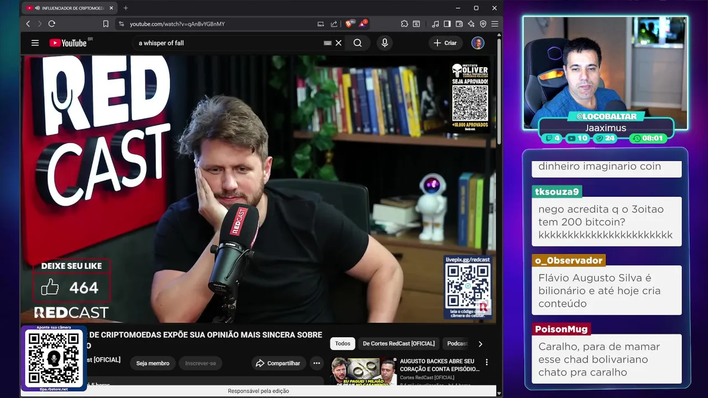Click the @LOCOBALTAR overlay label
708x398 pixels.
[606, 116]
